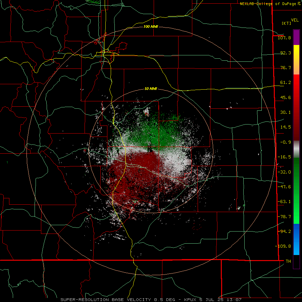Click the -32.0 legend value
This screenshot has height=302, width=302.
(x=284, y=172)
